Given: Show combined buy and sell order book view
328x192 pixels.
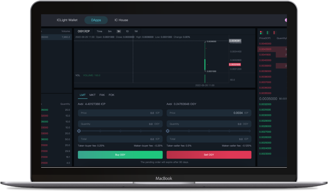Looking at the screenshot, I should pos(261,33).
